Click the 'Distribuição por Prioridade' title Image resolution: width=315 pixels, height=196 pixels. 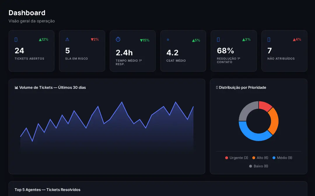click(242, 87)
